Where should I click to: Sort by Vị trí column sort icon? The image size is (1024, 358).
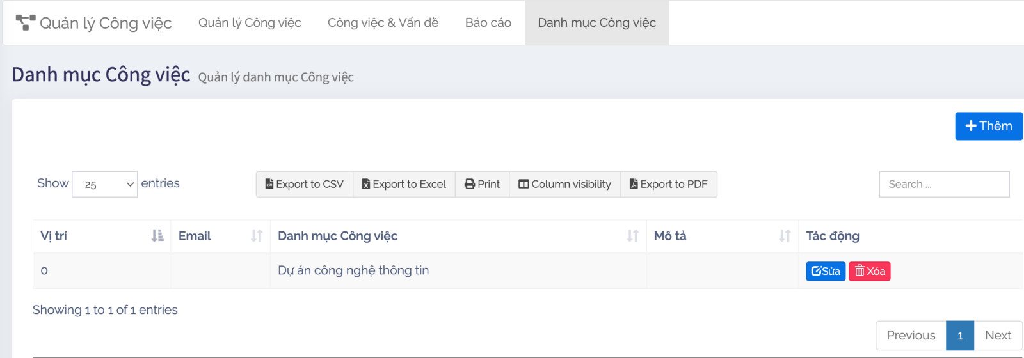click(x=157, y=236)
